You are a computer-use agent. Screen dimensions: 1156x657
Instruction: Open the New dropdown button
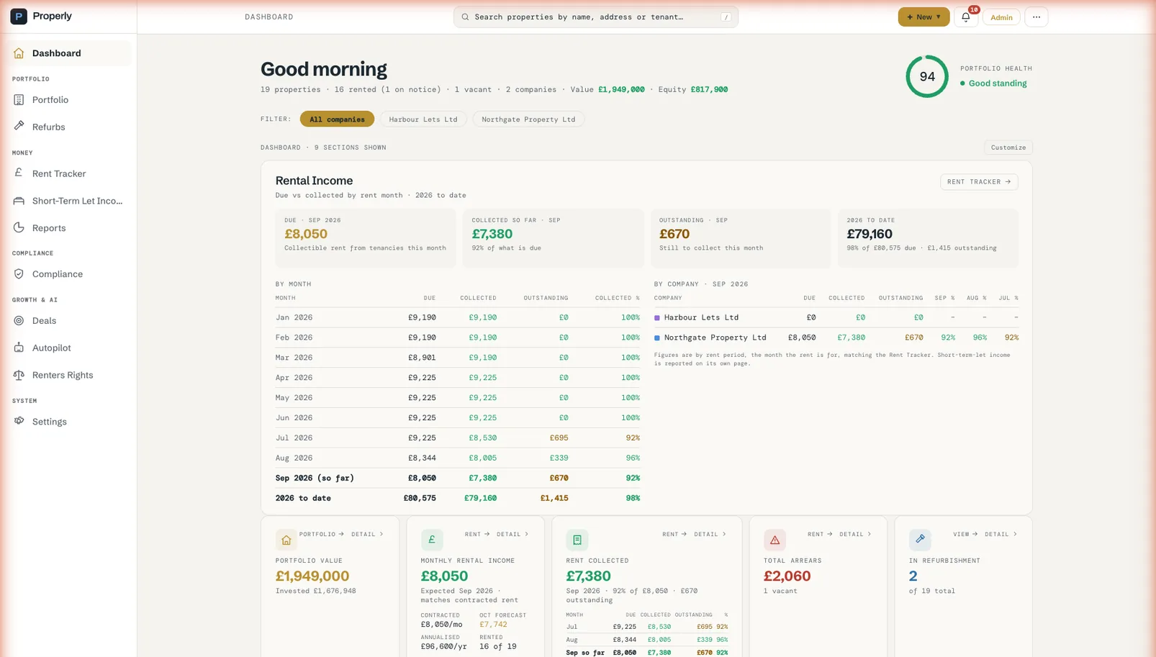pyautogui.click(x=924, y=17)
